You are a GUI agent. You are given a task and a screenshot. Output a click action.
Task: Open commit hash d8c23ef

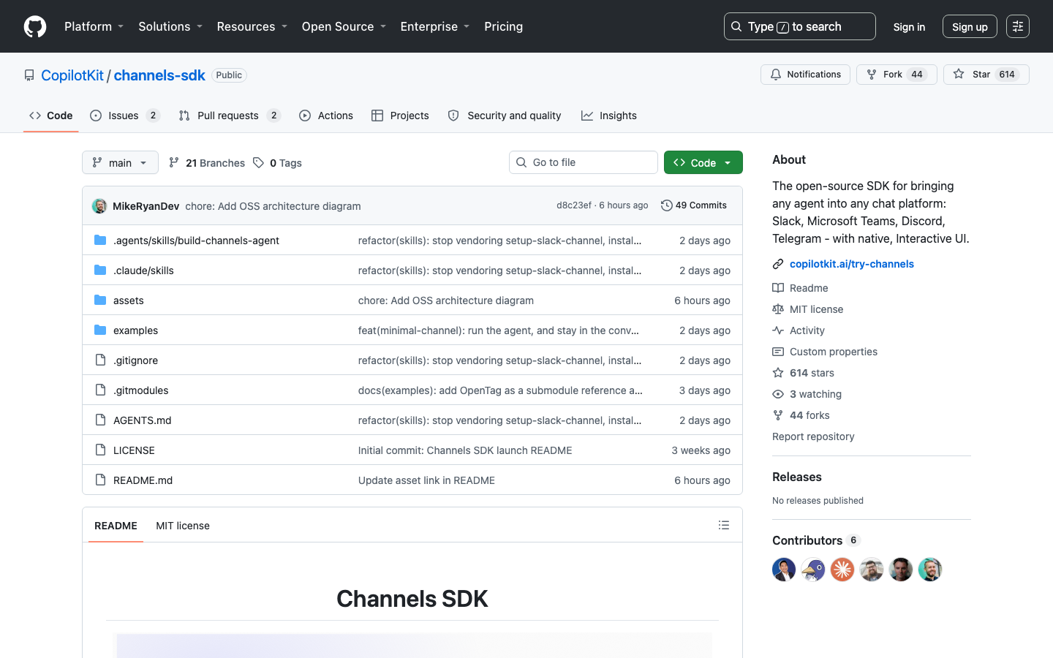click(x=574, y=205)
